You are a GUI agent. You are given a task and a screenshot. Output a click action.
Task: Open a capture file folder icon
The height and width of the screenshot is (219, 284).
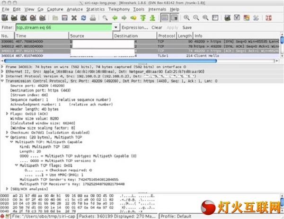pyautogui.click(x=55, y=18)
